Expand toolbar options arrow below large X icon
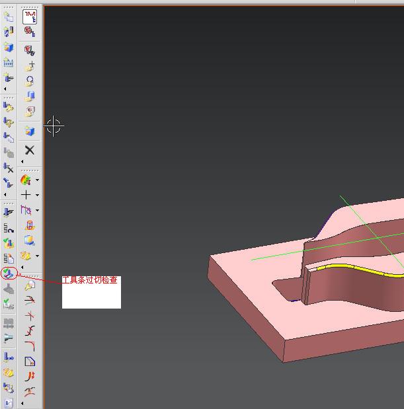Viewport: 404px width, 409px height. [22, 161]
